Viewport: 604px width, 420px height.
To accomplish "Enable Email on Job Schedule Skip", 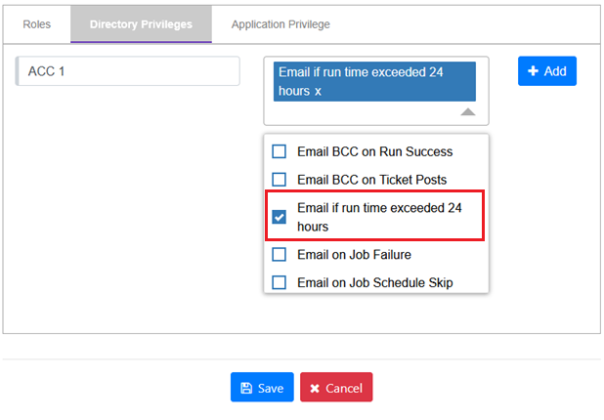I will click(280, 282).
